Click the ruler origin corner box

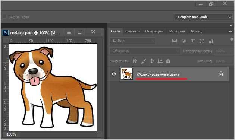coord(6,40)
